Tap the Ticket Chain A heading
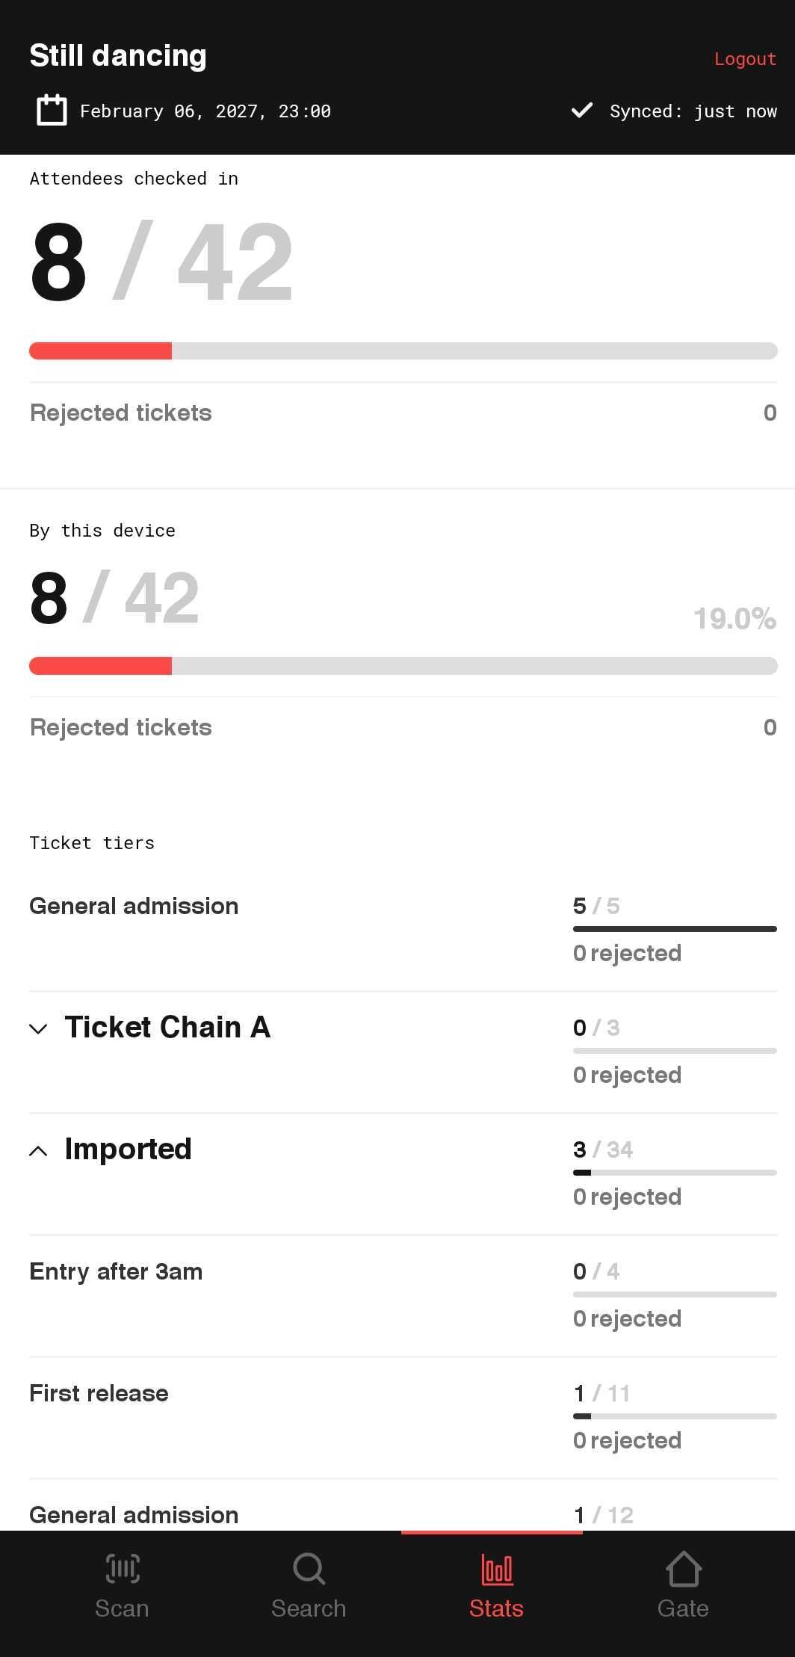 (167, 1028)
